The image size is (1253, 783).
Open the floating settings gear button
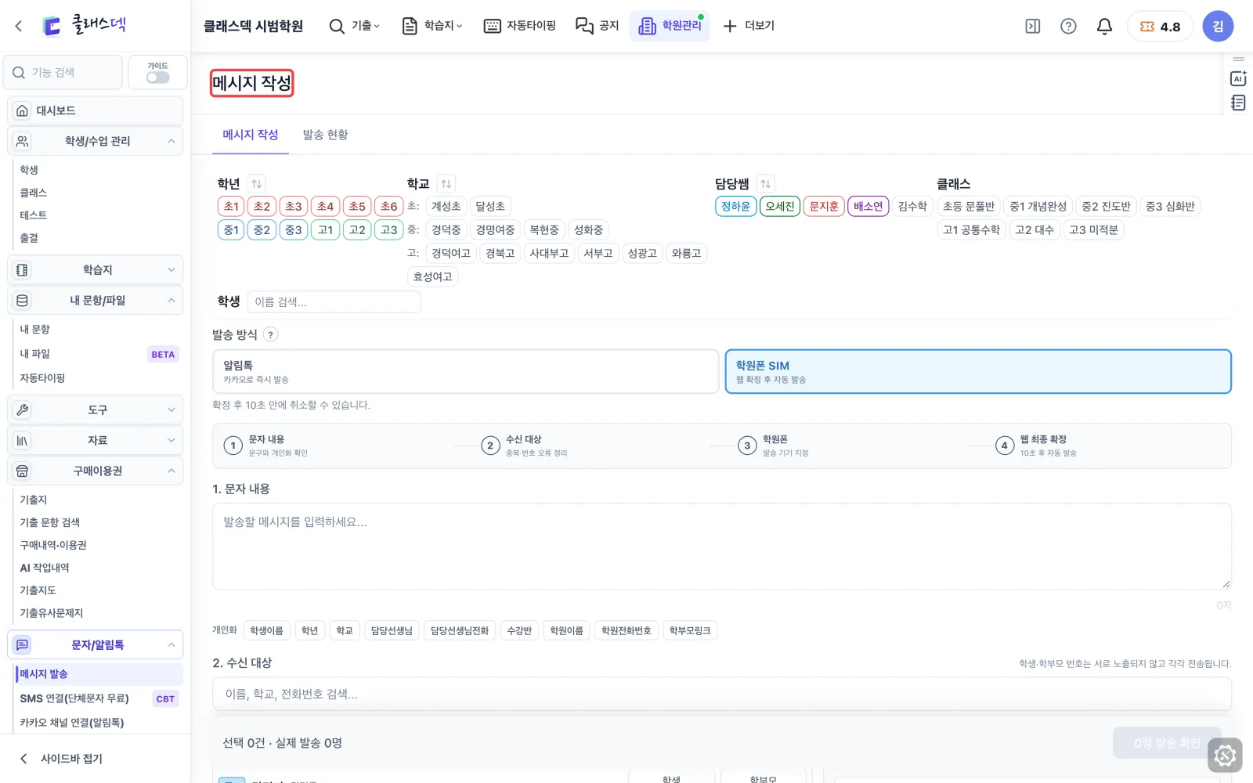1225,756
